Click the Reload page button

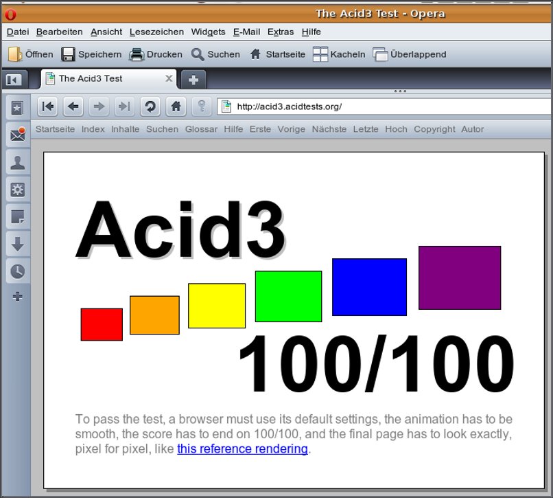(150, 106)
